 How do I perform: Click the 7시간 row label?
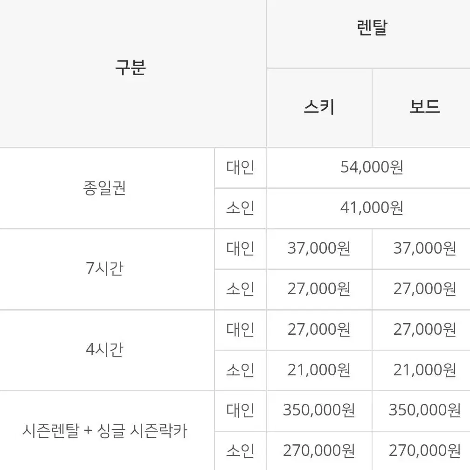[x=104, y=268]
